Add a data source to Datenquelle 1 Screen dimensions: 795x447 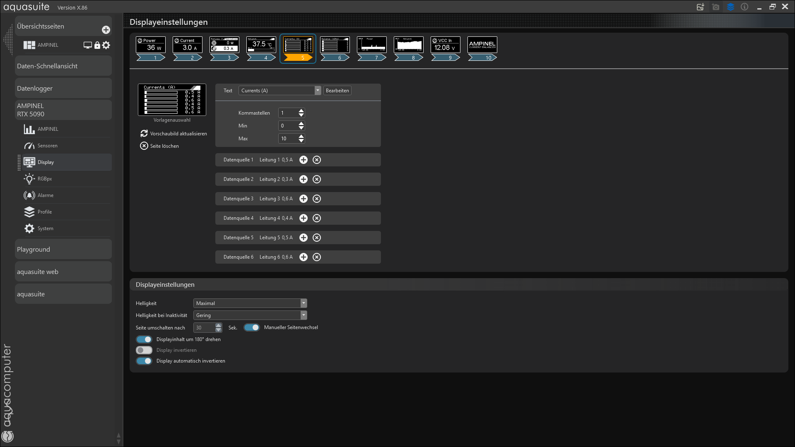tap(304, 160)
